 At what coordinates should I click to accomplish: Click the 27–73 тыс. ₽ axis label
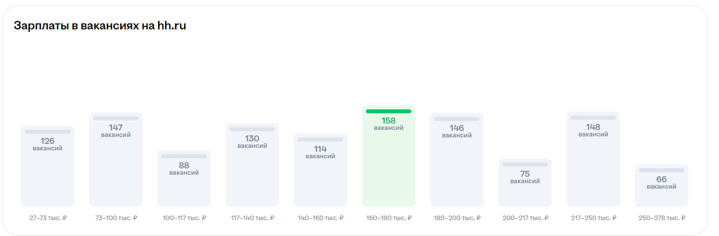pyautogui.click(x=48, y=218)
